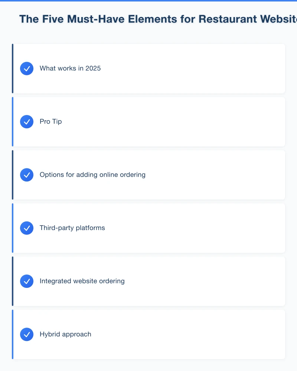Click the accent bar on Integrated website card

point(13,281)
